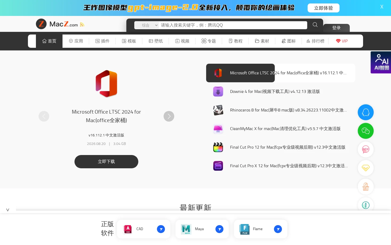The image size is (391, 245).
Task: Click the large Microsoft Office logo
Action: tap(106, 84)
